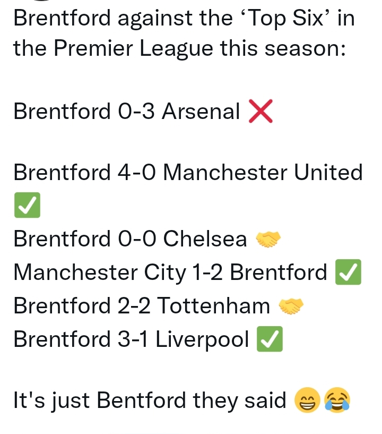Click the green checkmark after Liverpool
Image resolution: width=382 pixels, height=434 pixels.
click(x=270, y=339)
